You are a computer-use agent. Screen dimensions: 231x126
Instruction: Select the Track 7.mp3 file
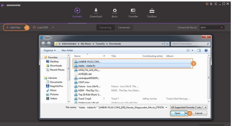point(83,99)
